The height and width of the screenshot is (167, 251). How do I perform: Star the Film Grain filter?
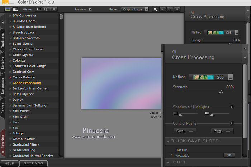pos(10,117)
